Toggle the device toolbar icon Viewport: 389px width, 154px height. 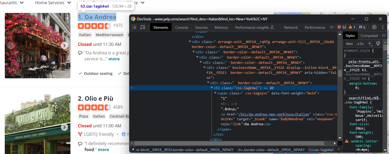(x=143, y=27)
